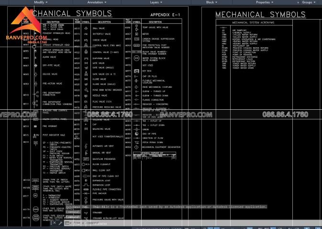Expand the Groups panel dropdown
This screenshot has width=322, height=229.
coord(309,2)
